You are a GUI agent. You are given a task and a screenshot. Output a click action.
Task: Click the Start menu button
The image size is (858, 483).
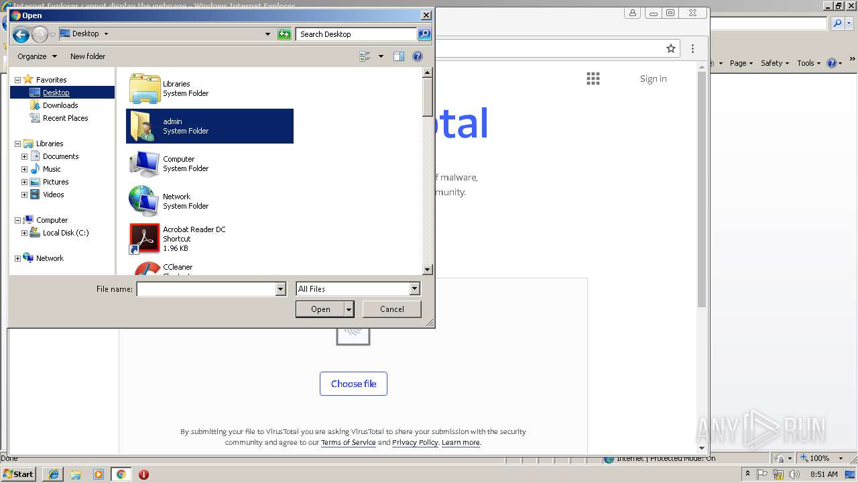18,474
